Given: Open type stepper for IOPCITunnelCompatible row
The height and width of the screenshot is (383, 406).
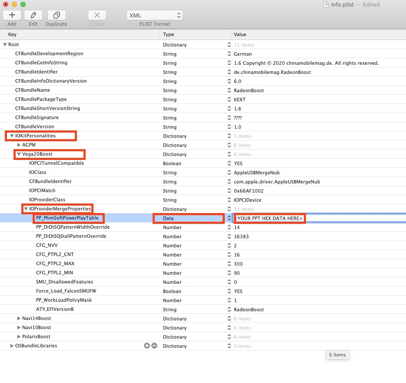Looking at the screenshot, I should click(x=229, y=163).
